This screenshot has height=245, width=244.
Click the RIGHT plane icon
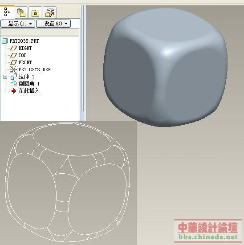point(13,48)
